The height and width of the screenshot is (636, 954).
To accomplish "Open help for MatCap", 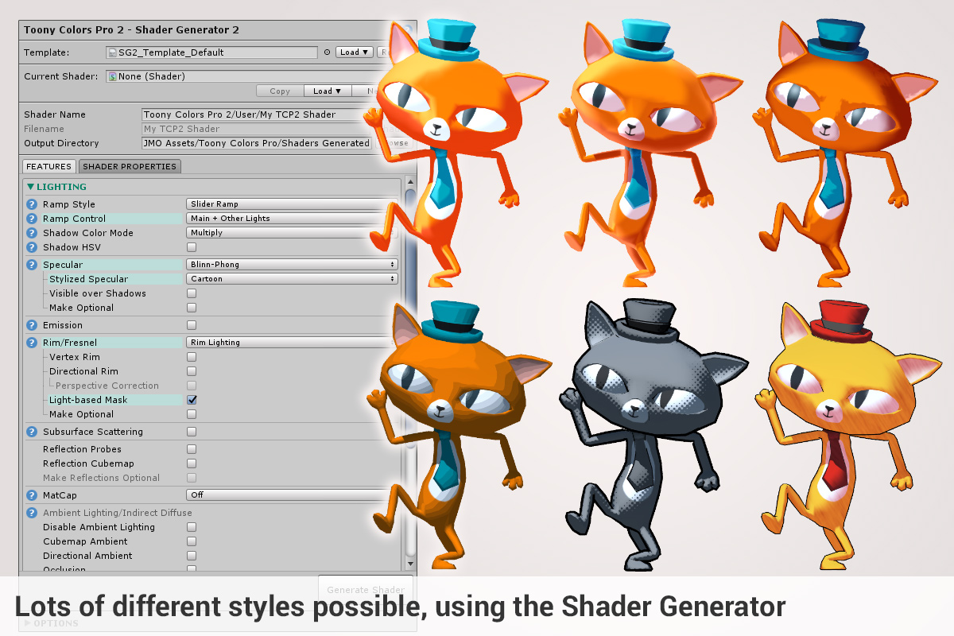I will 32,495.
